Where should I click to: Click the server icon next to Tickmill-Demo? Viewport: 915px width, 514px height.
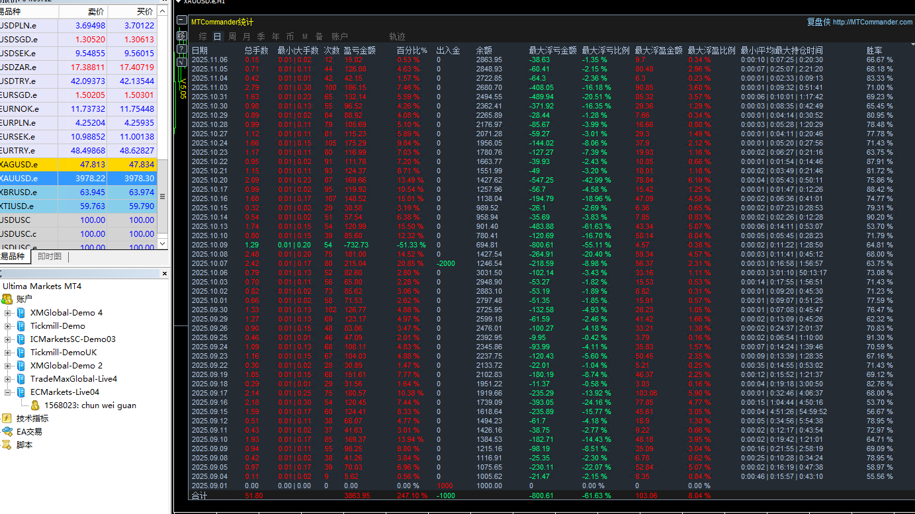tap(21, 325)
